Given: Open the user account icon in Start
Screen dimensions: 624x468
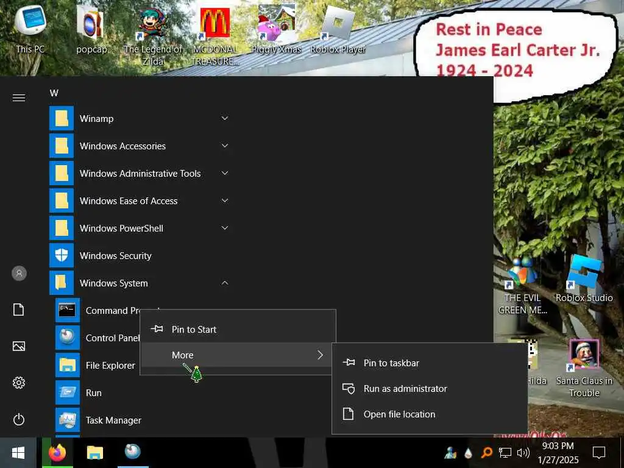Looking at the screenshot, I should coord(19,273).
